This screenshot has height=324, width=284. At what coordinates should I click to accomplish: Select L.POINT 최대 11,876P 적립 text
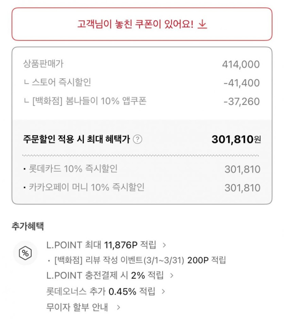point(101,245)
